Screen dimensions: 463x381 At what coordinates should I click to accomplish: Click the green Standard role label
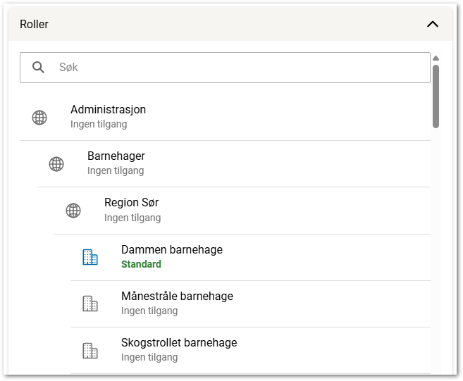[141, 265]
